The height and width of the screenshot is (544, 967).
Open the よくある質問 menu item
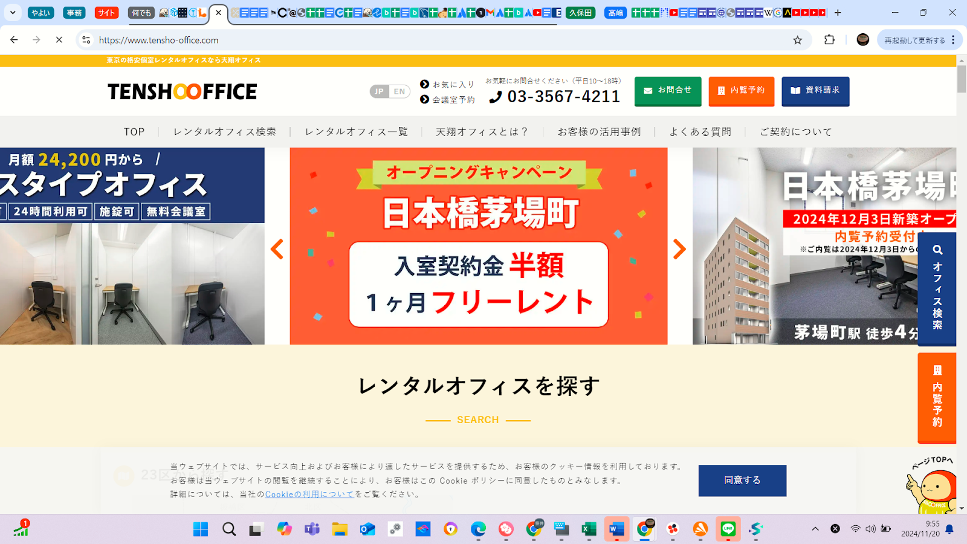coord(700,132)
